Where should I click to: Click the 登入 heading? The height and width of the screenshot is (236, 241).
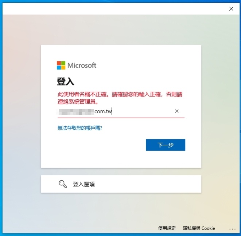(x=66, y=81)
